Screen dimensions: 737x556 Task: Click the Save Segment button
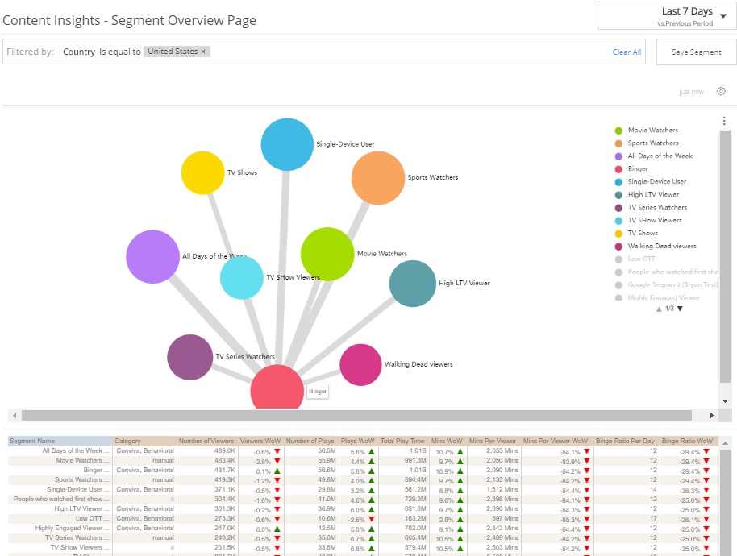coord(696,52)
